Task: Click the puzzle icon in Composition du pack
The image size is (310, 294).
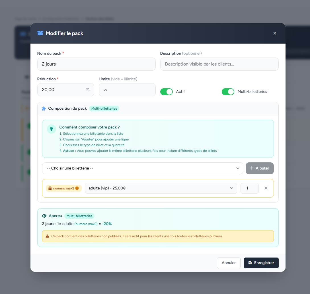Action: [x=44, y=109]
